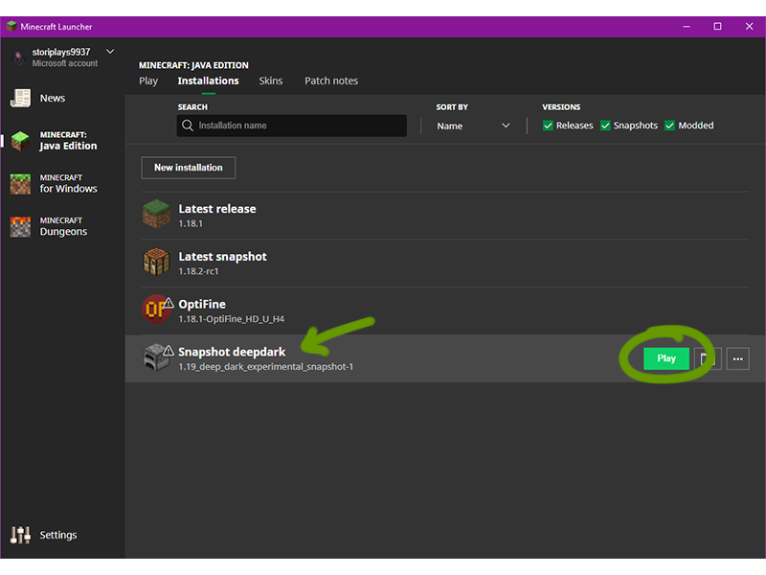Open the Skins tab

271,80
